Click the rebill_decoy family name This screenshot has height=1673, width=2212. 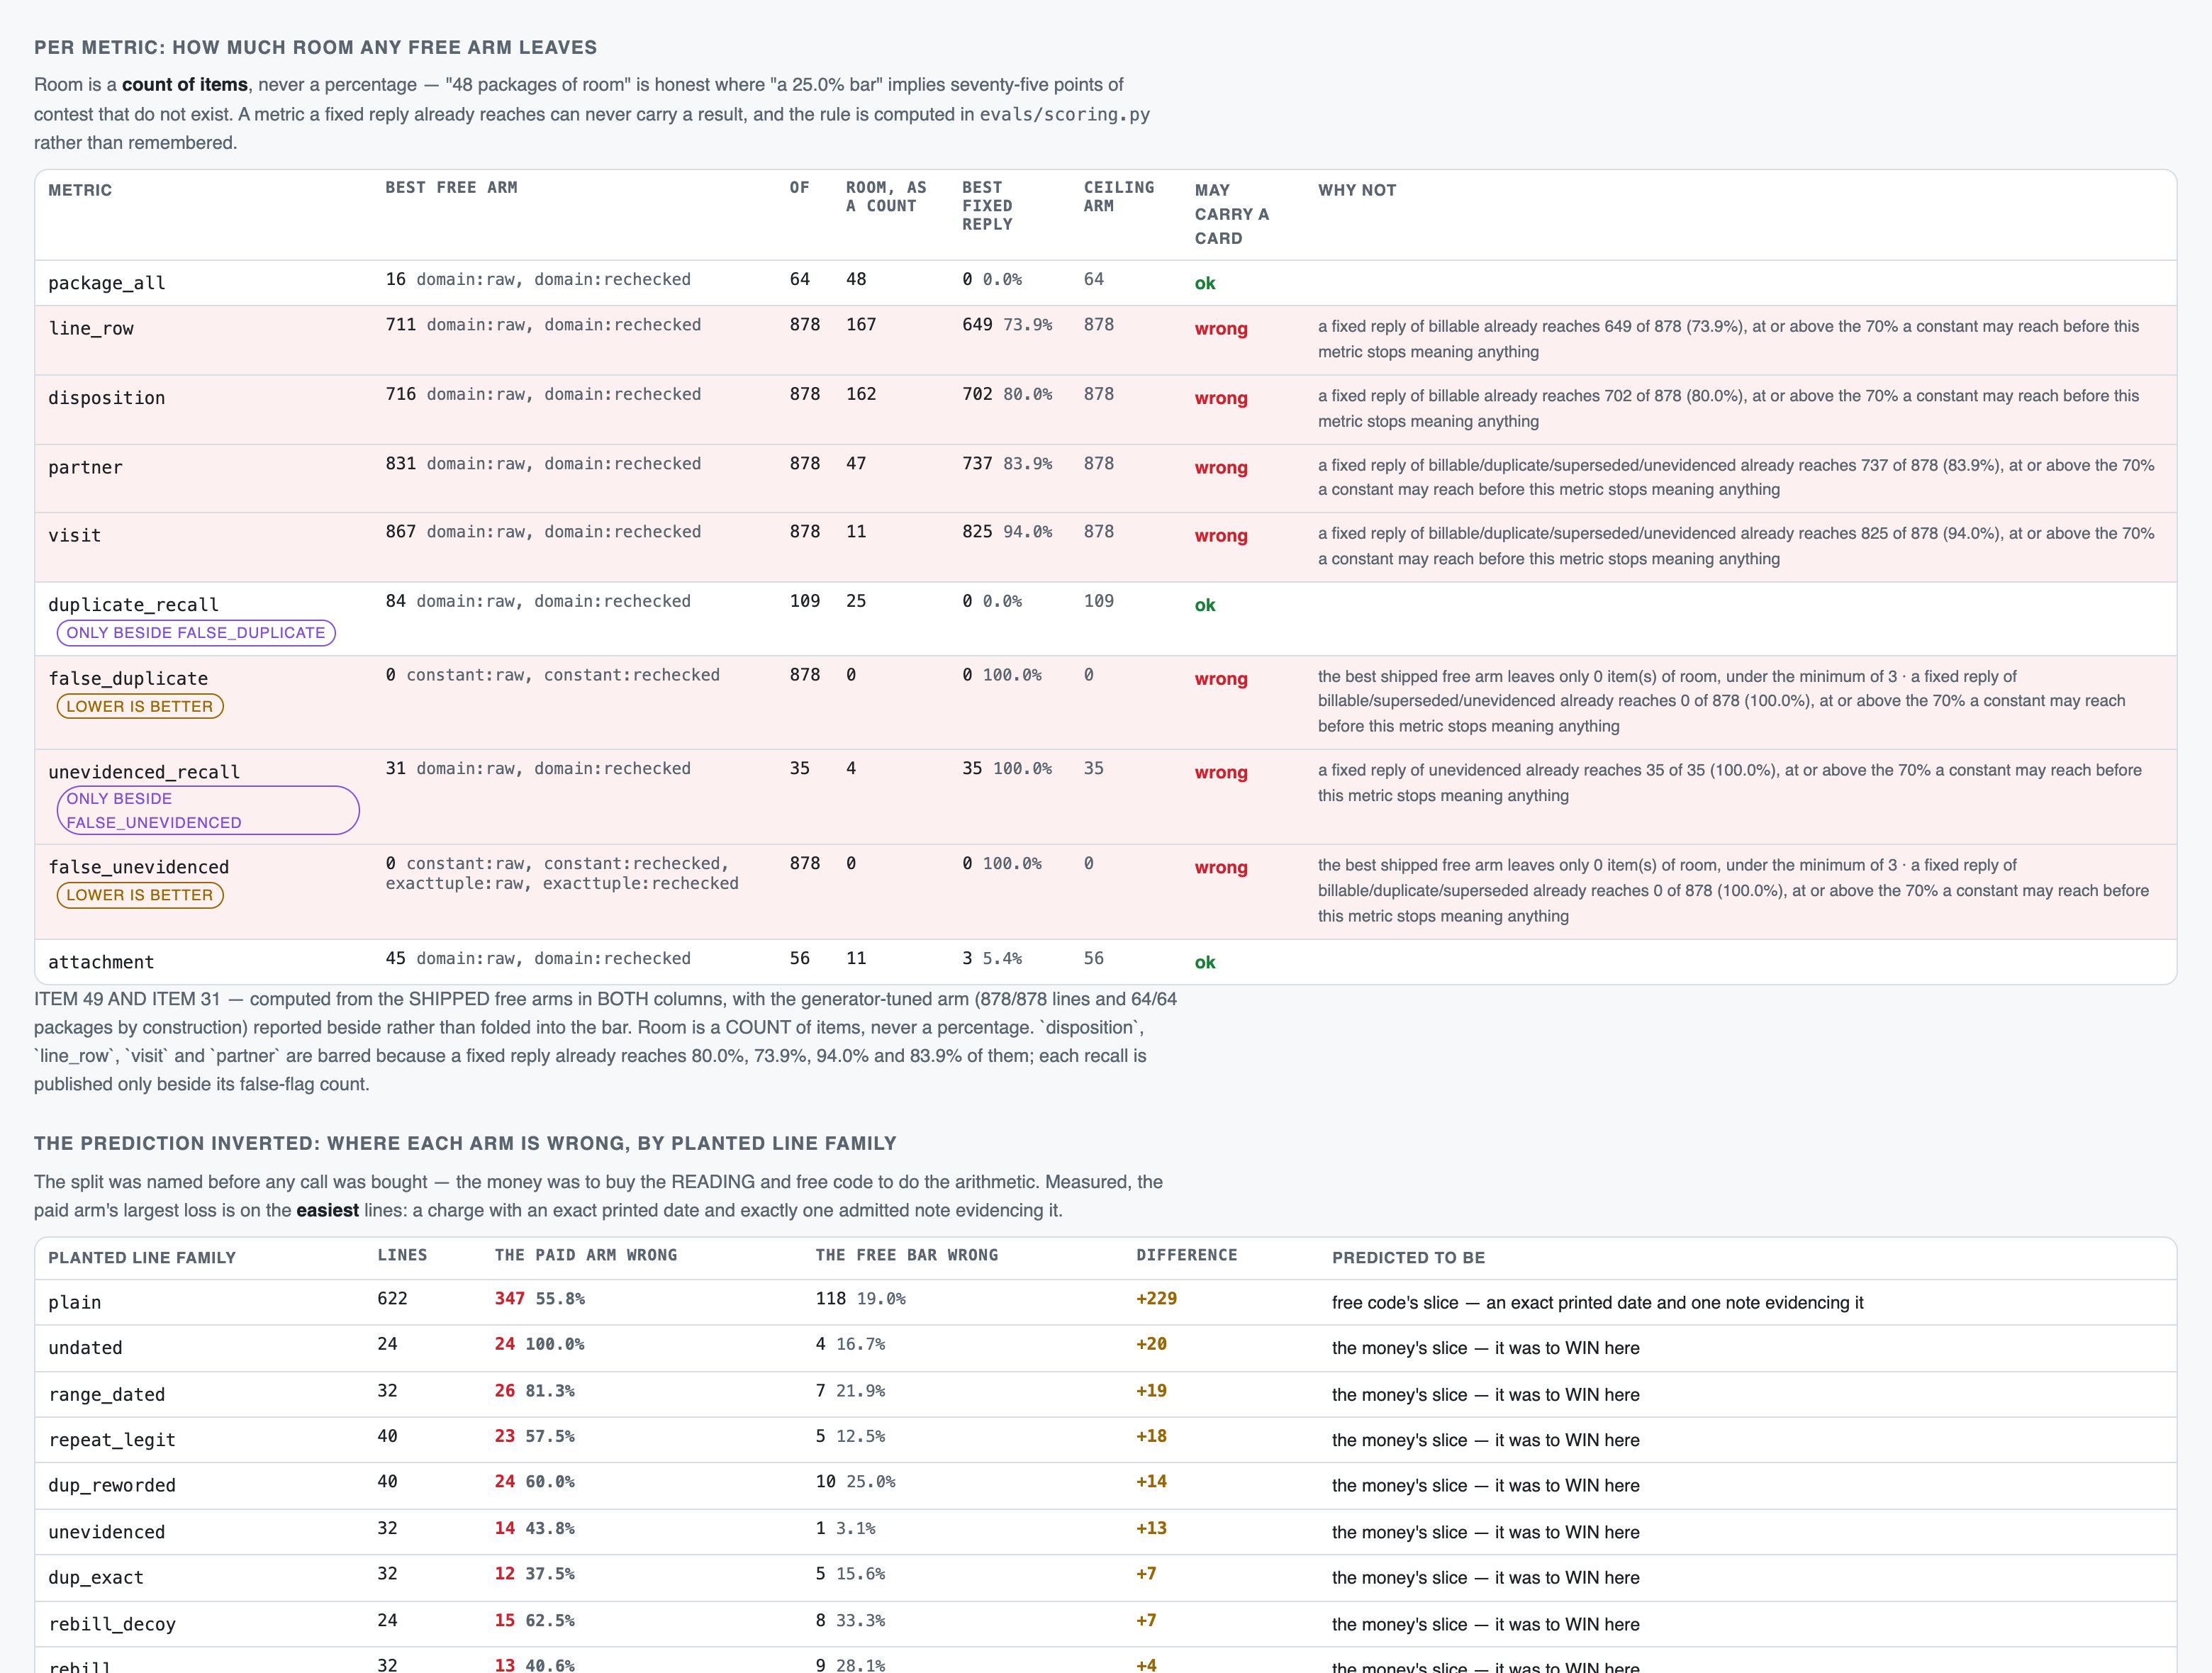coord(112,1625)
